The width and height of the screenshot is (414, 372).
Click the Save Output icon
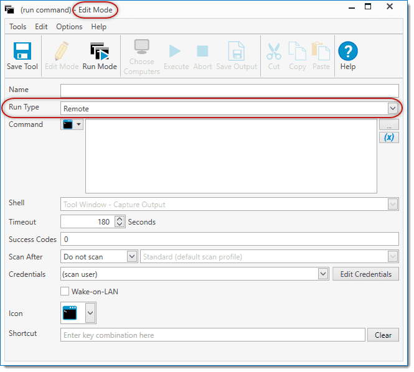pos(237,51)
